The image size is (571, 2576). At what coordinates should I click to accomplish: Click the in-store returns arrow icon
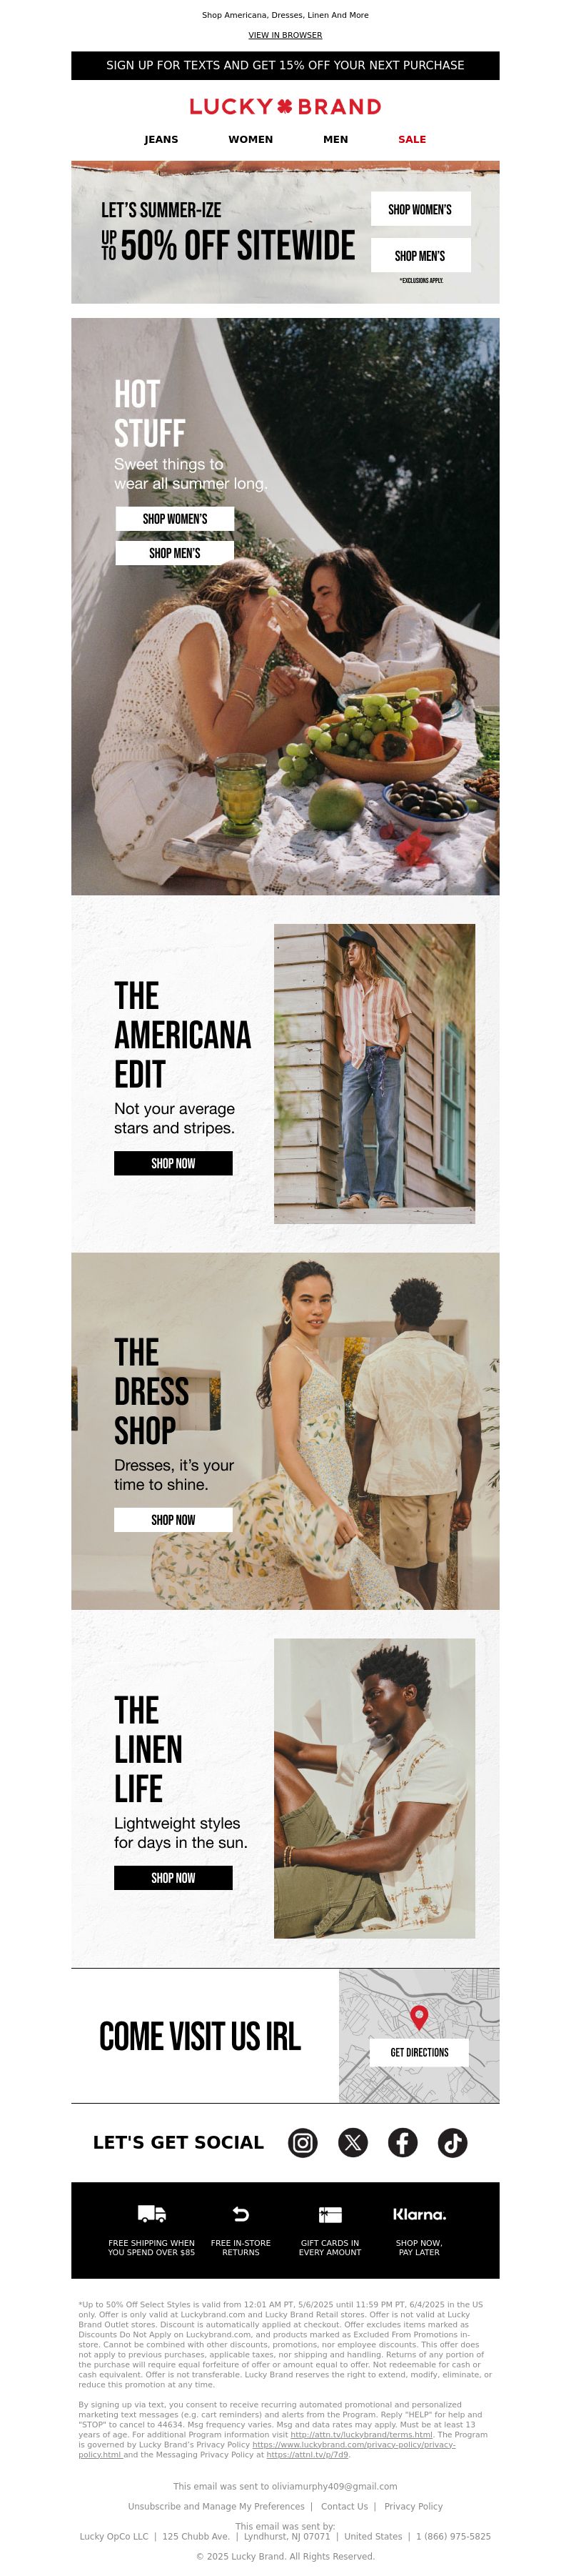tap(241, 2214)
